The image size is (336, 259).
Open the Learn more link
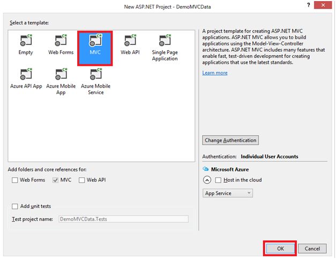pyautogui.click(x=215, y=73)
